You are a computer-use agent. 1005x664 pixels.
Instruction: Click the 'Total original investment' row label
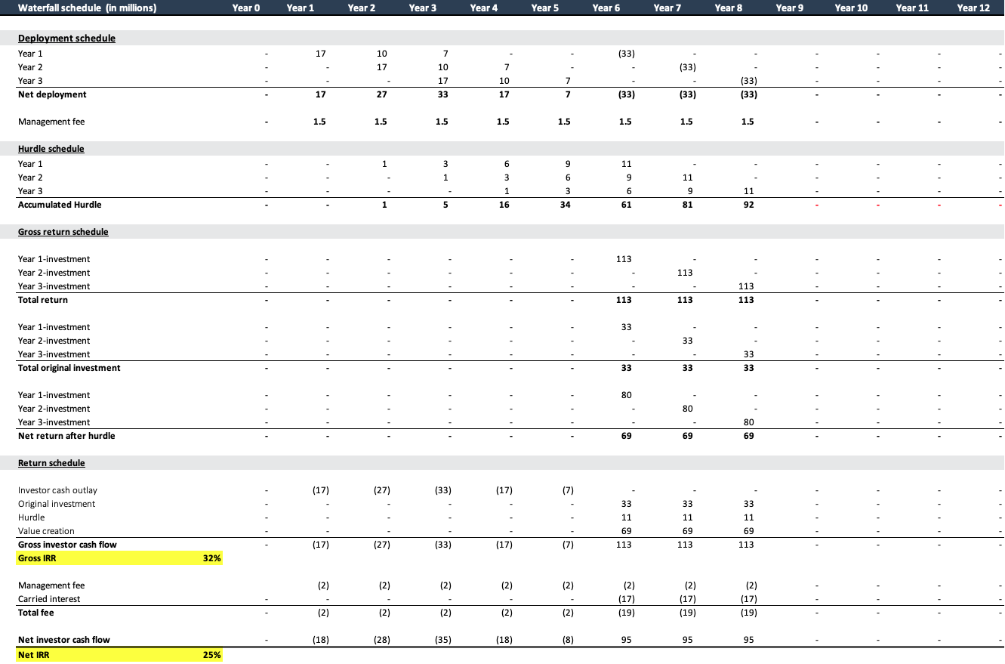(69, 368)
